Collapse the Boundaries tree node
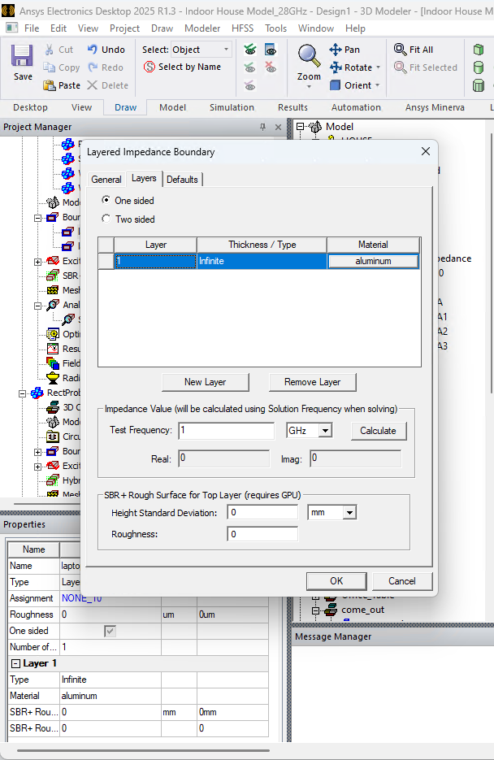 (37, 218)
